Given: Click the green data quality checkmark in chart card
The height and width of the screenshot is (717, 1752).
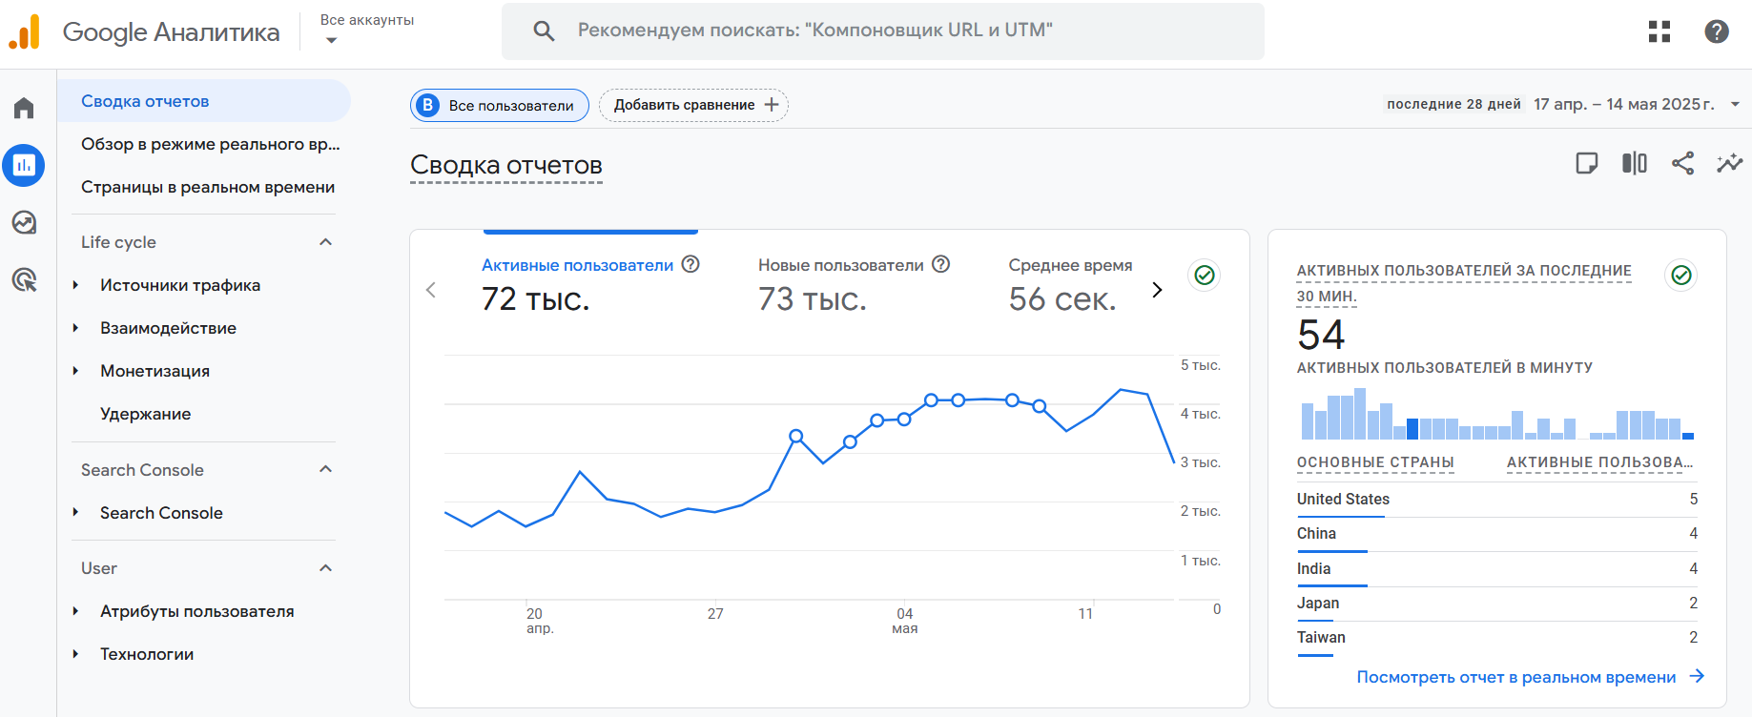Looking at the screenshot, I should [1205, 275].
